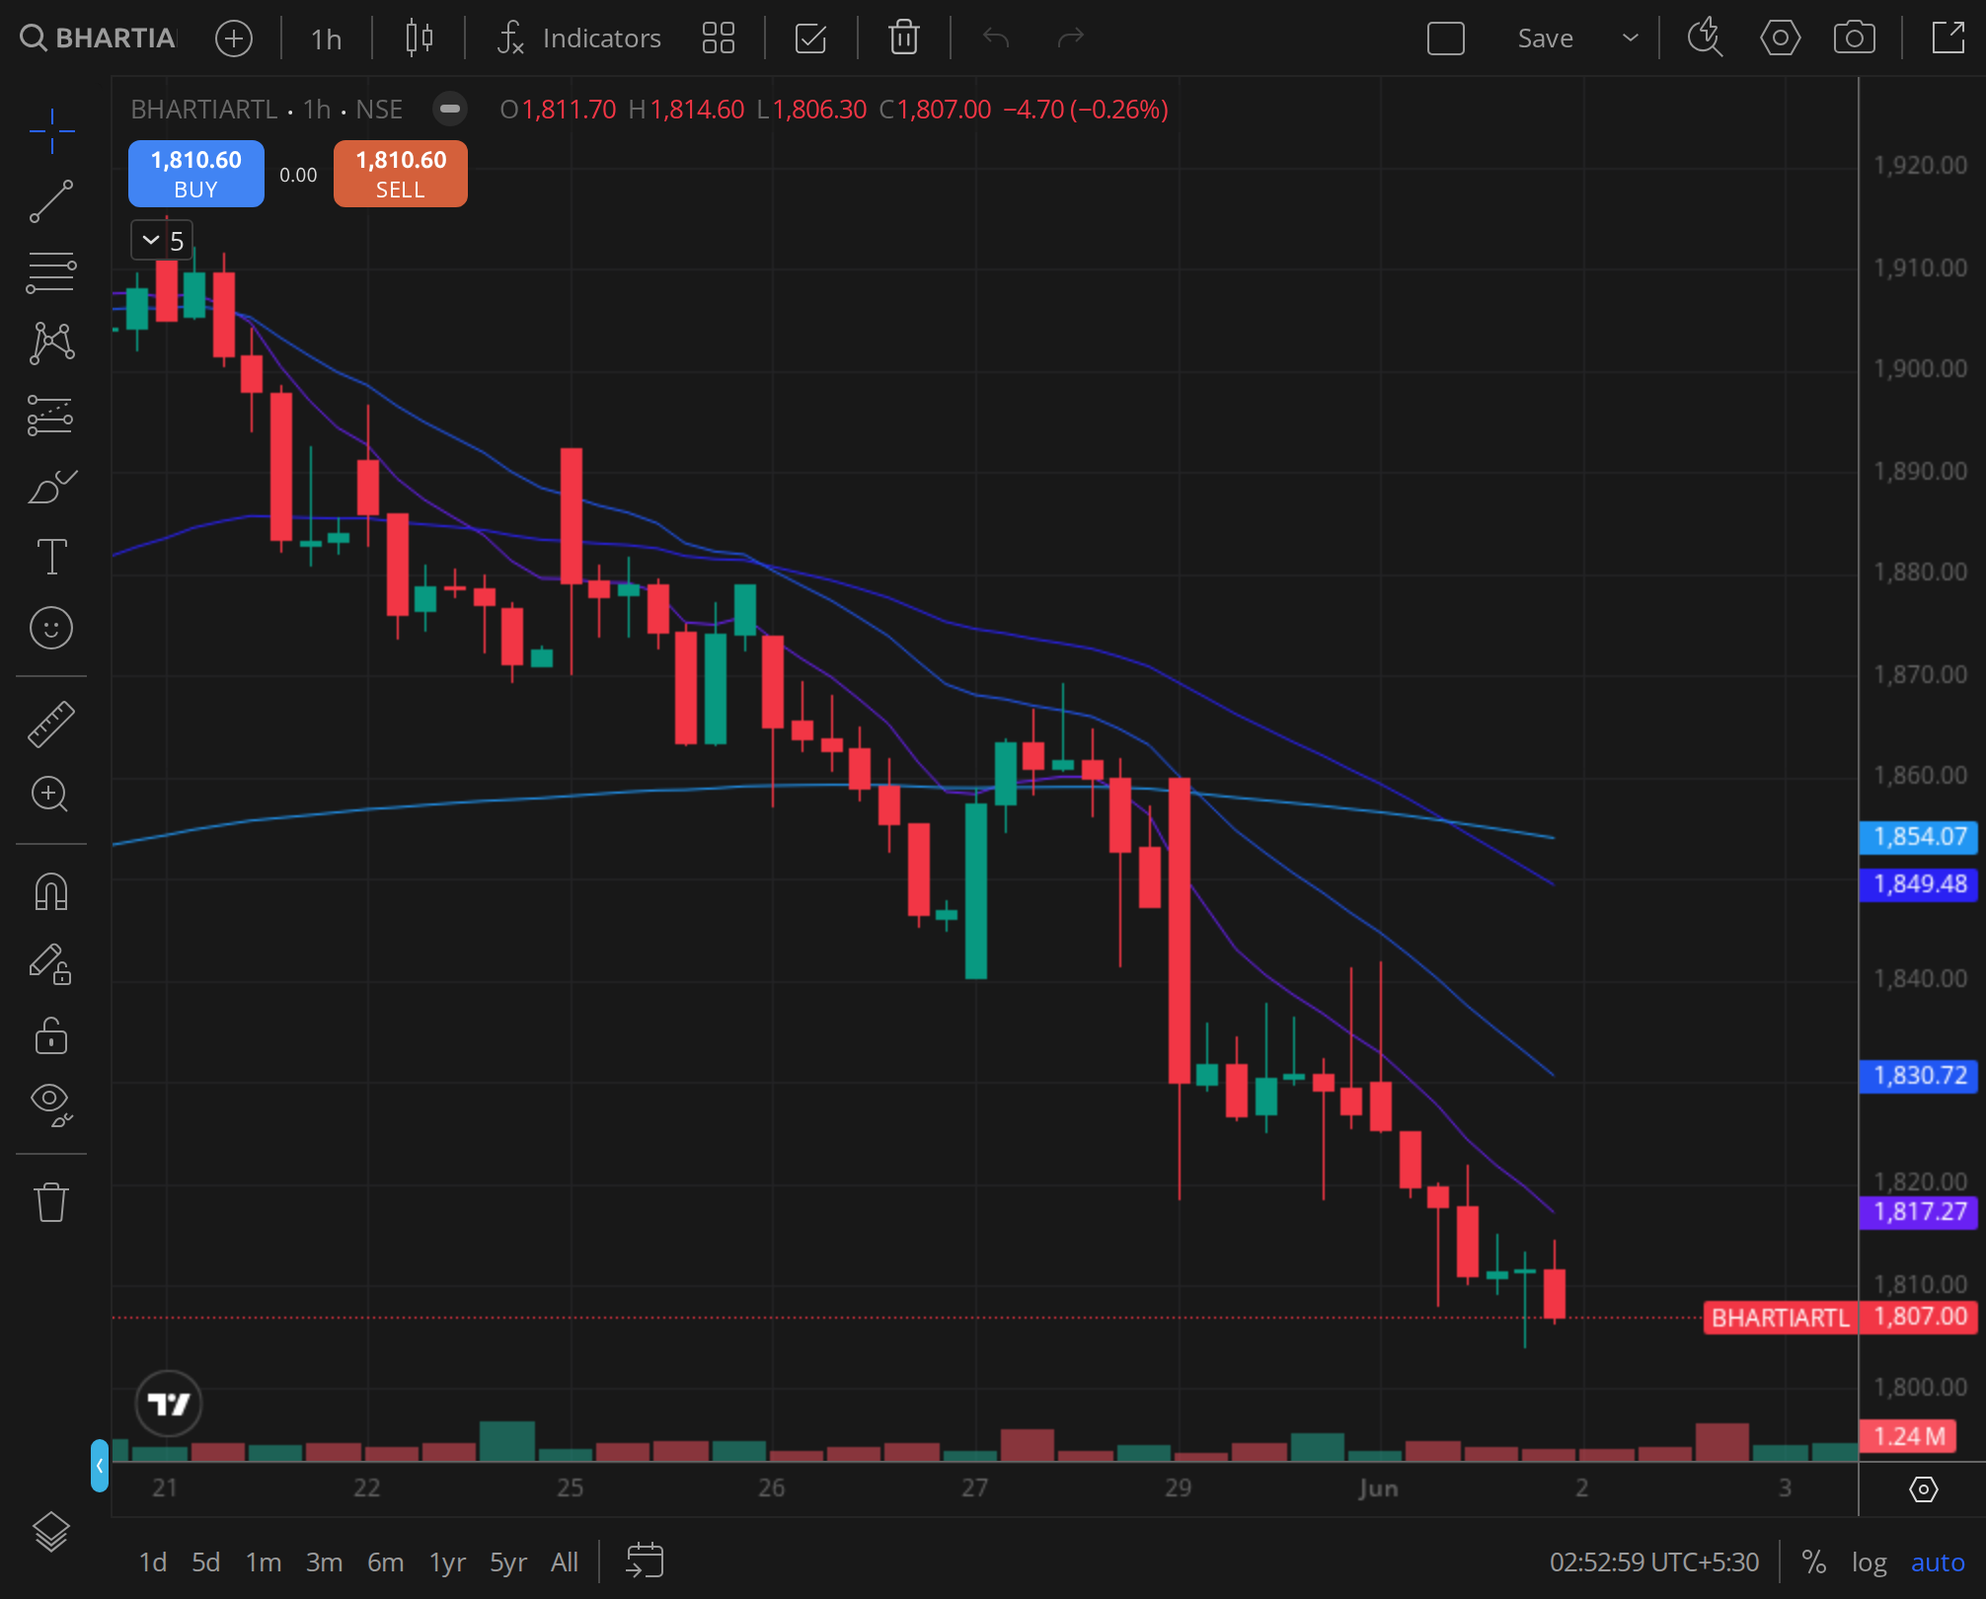Add a symbol to compare
Image resolution: width=1986 pixels, height=1599 pixels.
tap(234, 38)
